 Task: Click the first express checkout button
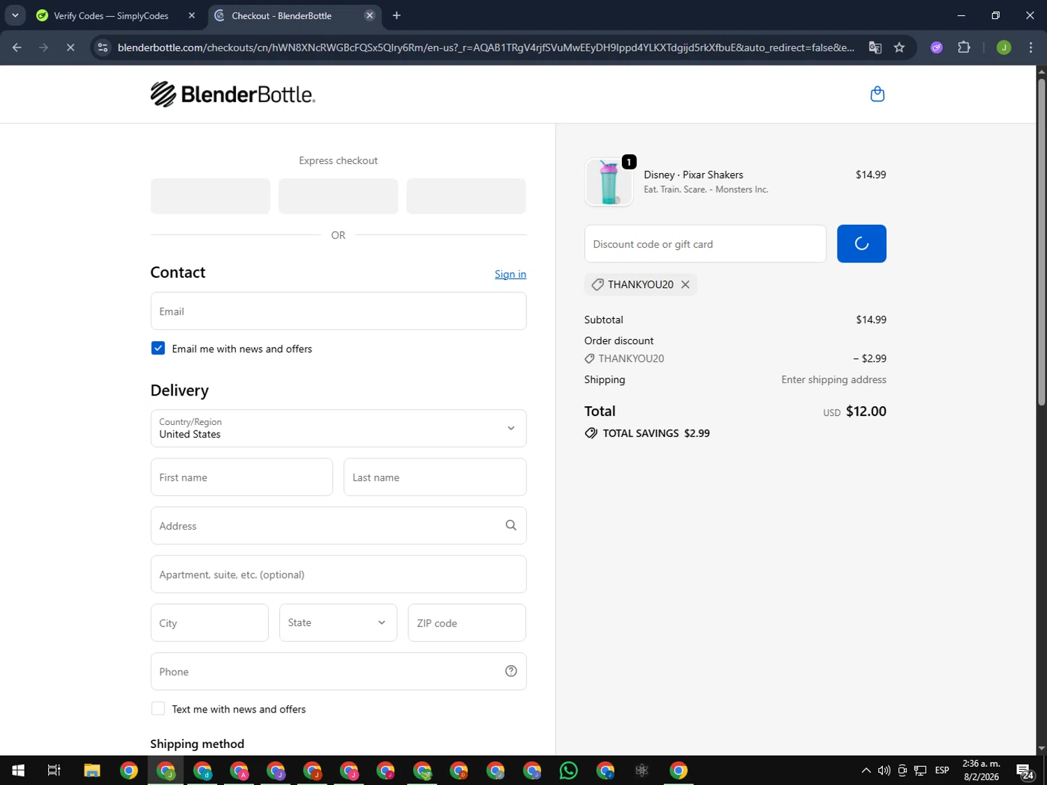[210, 196]
